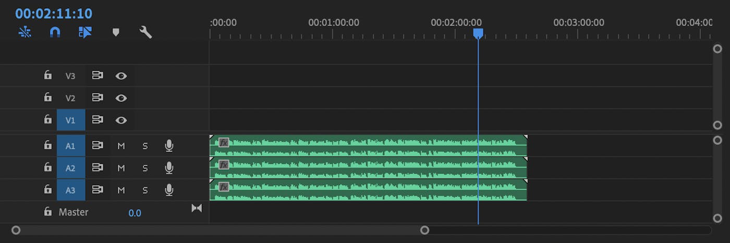Solo track A1
730x243 pixels.
click(145, 146)
